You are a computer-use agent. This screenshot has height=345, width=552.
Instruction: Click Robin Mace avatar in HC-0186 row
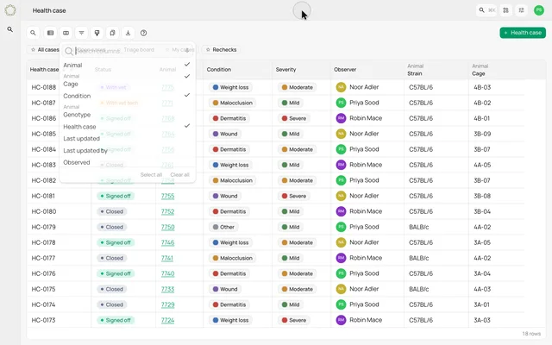coord(341,118)
